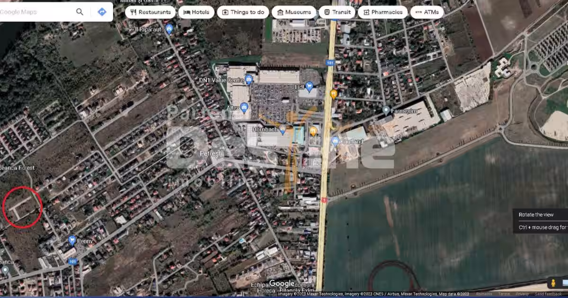This screenshot has height=298, width=568.
Task: Activate the Street View Pegman
Action: pyautogui.click(x=552, y=283)
